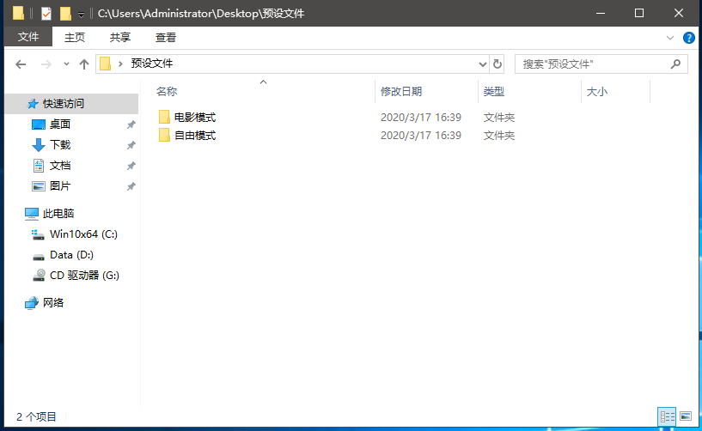Open 下载 in Quick Access

coord(60,145)
